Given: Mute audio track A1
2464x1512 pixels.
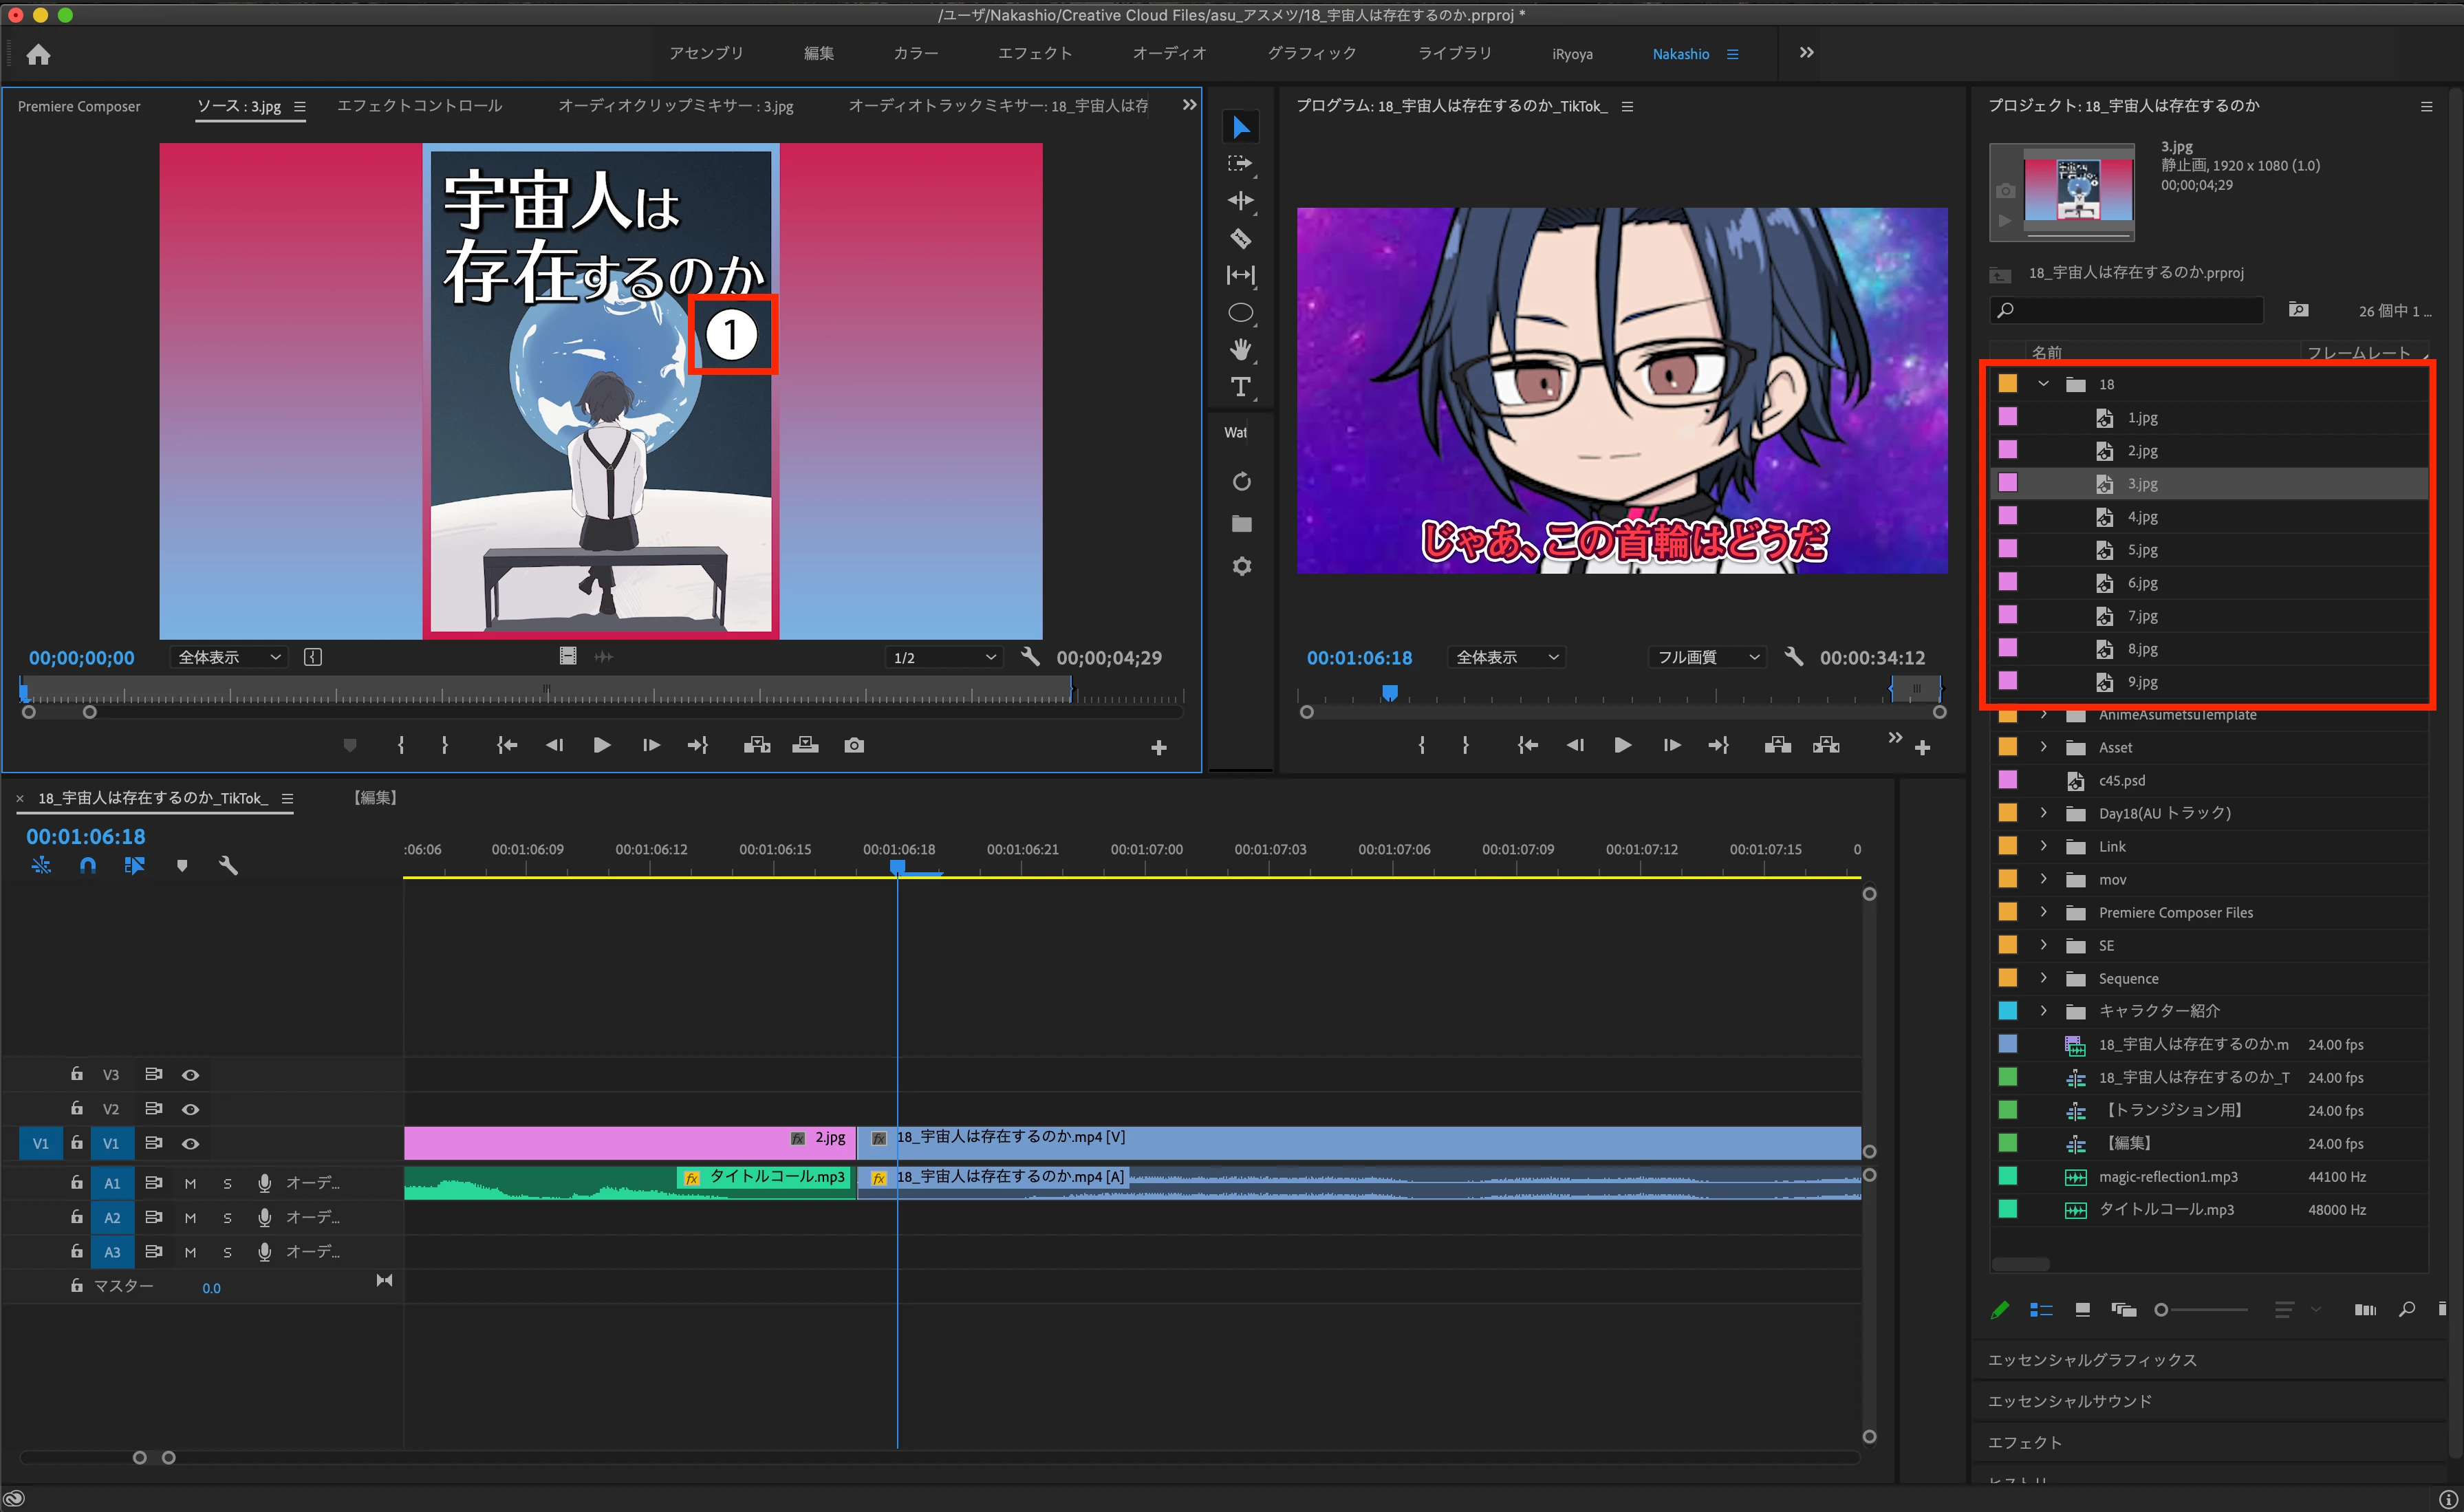Looking at the screenshot, I should 190,1183.
